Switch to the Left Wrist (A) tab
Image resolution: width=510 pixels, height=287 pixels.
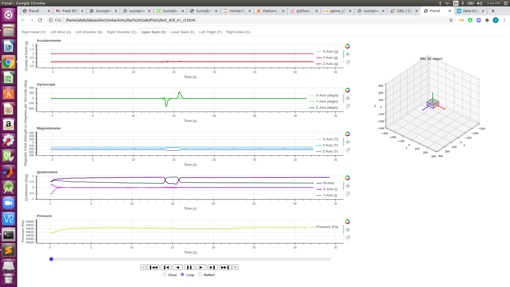[x=60, y=32]
